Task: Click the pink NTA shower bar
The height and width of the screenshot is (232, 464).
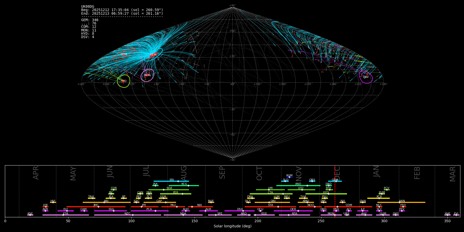Action: pos(294,215)
